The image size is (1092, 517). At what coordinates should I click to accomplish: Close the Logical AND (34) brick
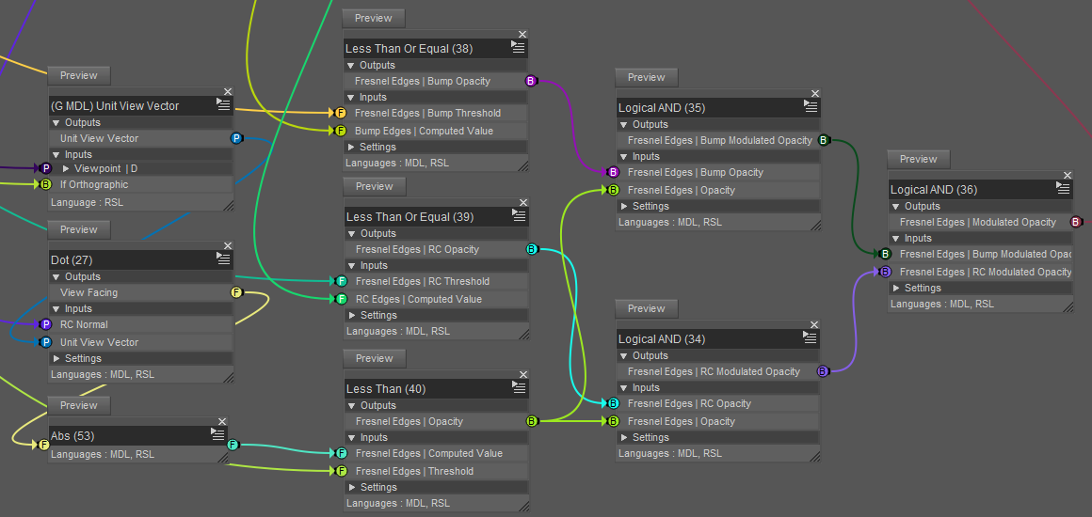click(x=815, y=324)
